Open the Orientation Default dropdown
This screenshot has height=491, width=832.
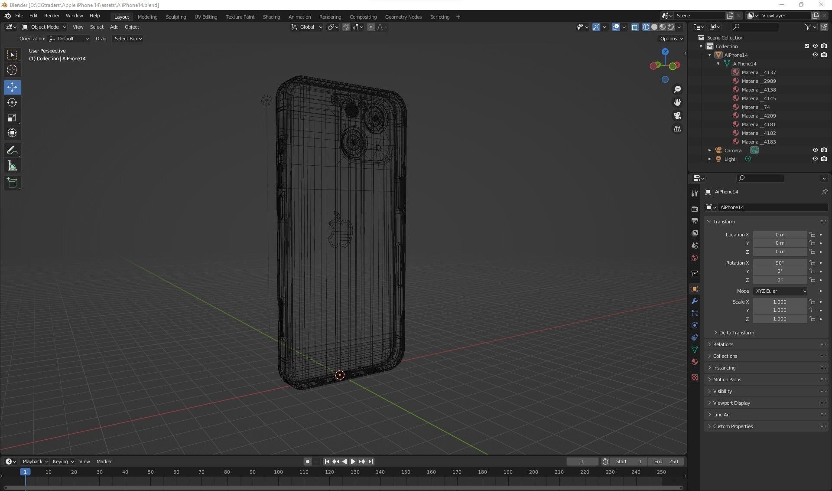(x=69, y=39)
